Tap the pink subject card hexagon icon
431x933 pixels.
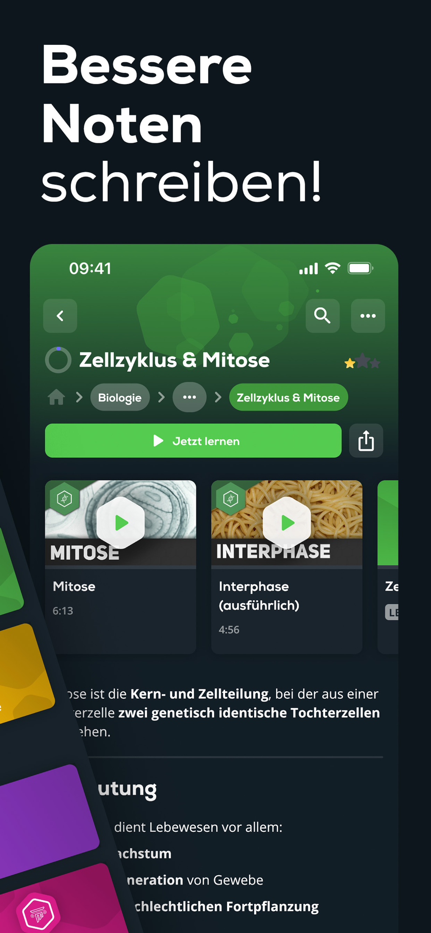pos(38,913)
